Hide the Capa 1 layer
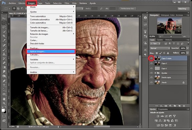Viewport: 192px width, 130px height. [151, 69]
